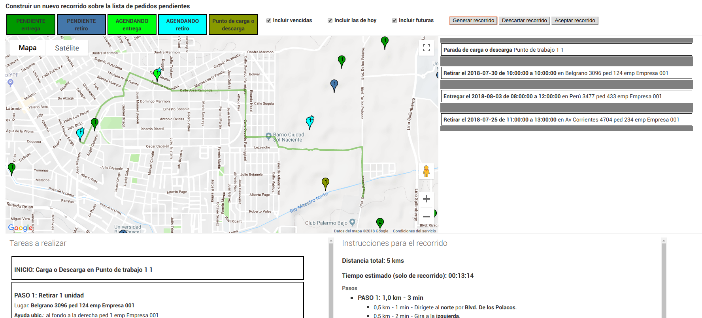Open the Club Palermo Bajo place marker

pyautogui.click(x=353, y=223)
